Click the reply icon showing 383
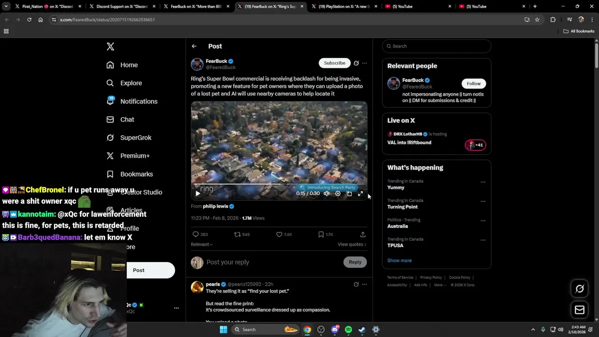This screenshot has width=599, height=337. 196,234
